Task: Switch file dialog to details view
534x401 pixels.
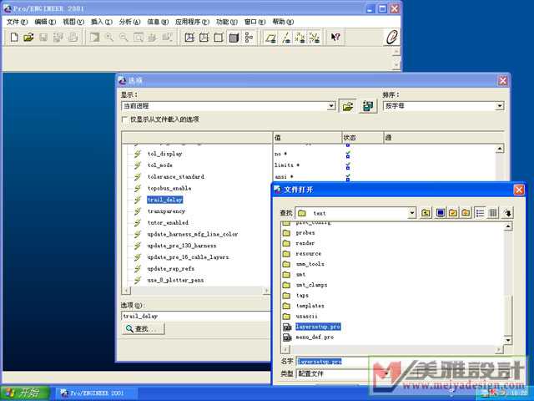Action: pos(492,213)
